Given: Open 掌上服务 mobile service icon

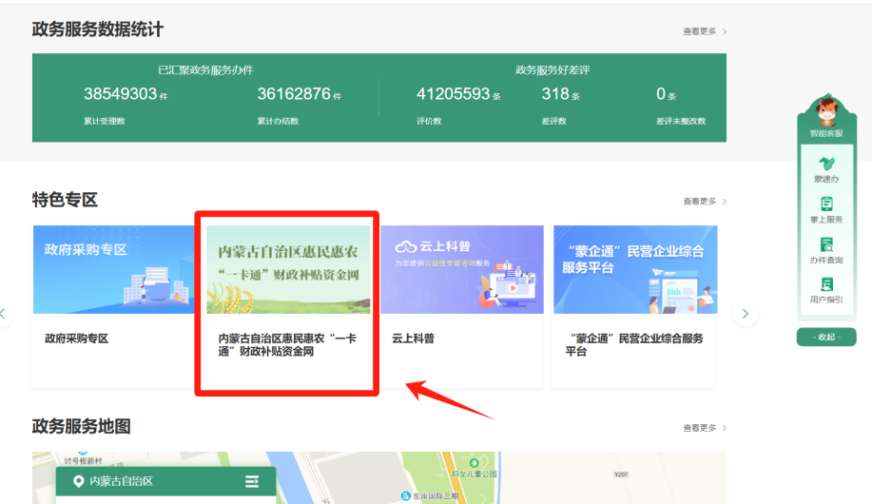Looking at the screenshot, I should click(x=825, y=205).
